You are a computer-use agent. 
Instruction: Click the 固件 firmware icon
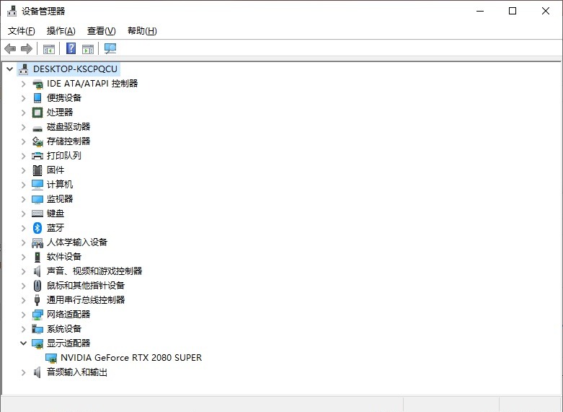pos(37,170)
